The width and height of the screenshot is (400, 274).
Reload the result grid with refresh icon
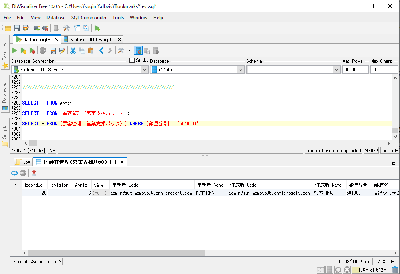[14, 173]
